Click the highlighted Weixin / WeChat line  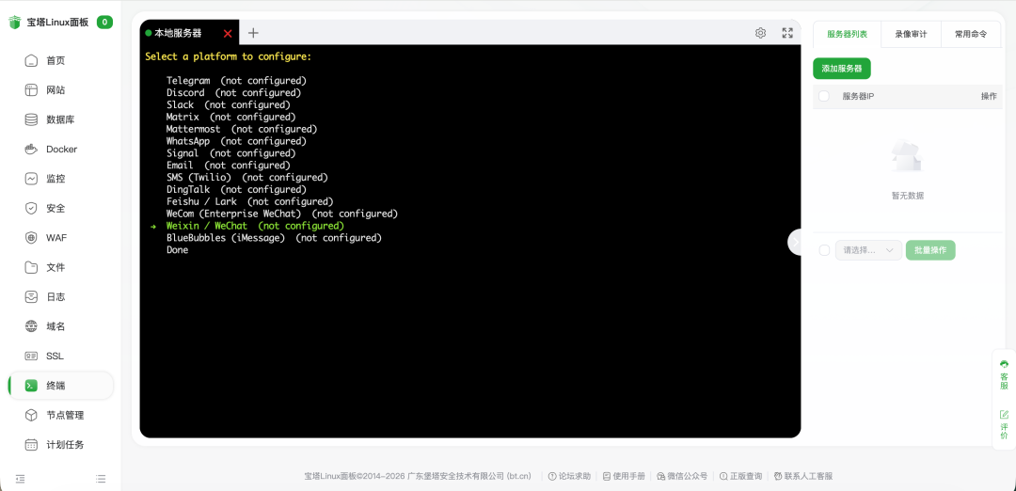(255, 226)
